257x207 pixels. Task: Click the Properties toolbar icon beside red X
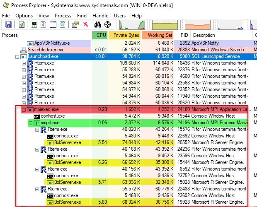75,24
